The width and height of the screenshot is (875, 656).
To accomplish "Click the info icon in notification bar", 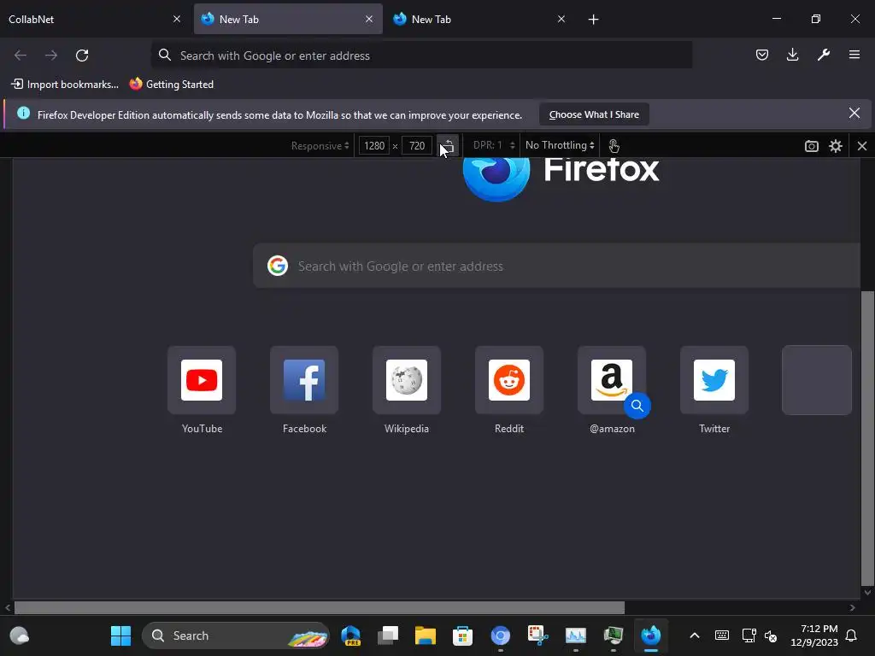I will point(23,114).
